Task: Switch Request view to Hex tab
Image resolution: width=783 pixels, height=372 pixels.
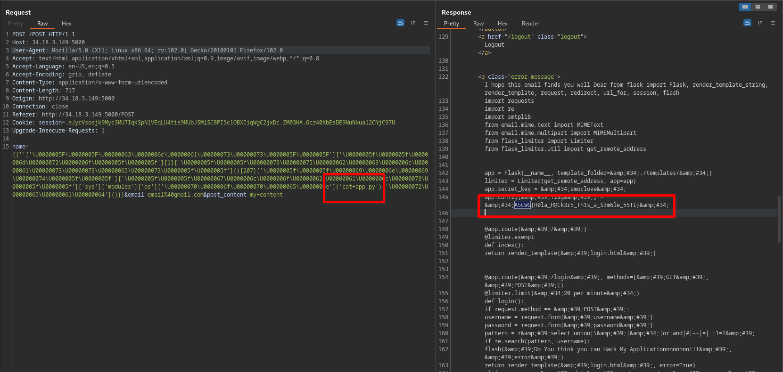Action: (66, 24)
